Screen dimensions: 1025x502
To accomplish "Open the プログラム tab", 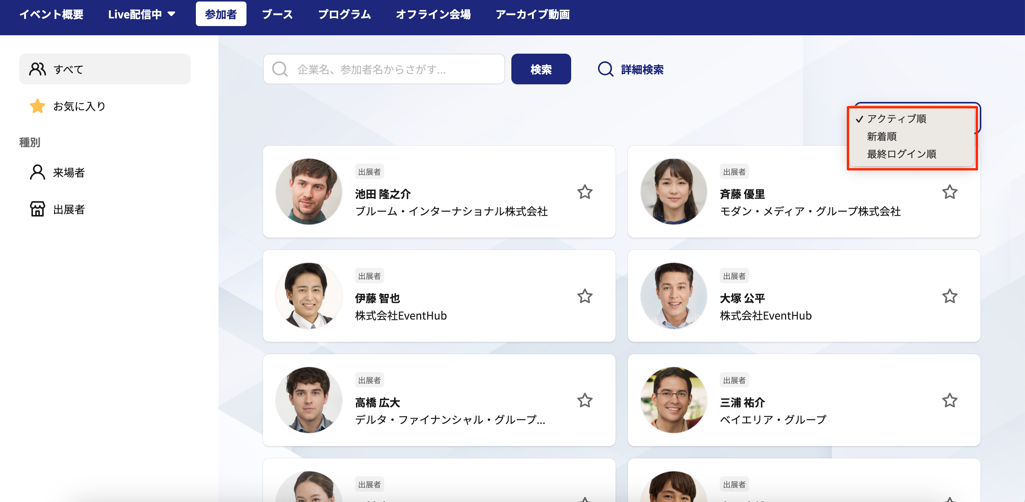I will [x=344, y=14].
